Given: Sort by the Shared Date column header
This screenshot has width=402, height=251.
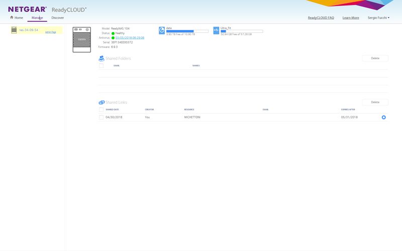Looking at the screenshot, I should (x=112, y=109).
